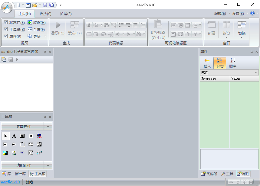The image size is (260, 186).
Task: Click the 分类 categorize icon
Action: [x=220, y=63]
